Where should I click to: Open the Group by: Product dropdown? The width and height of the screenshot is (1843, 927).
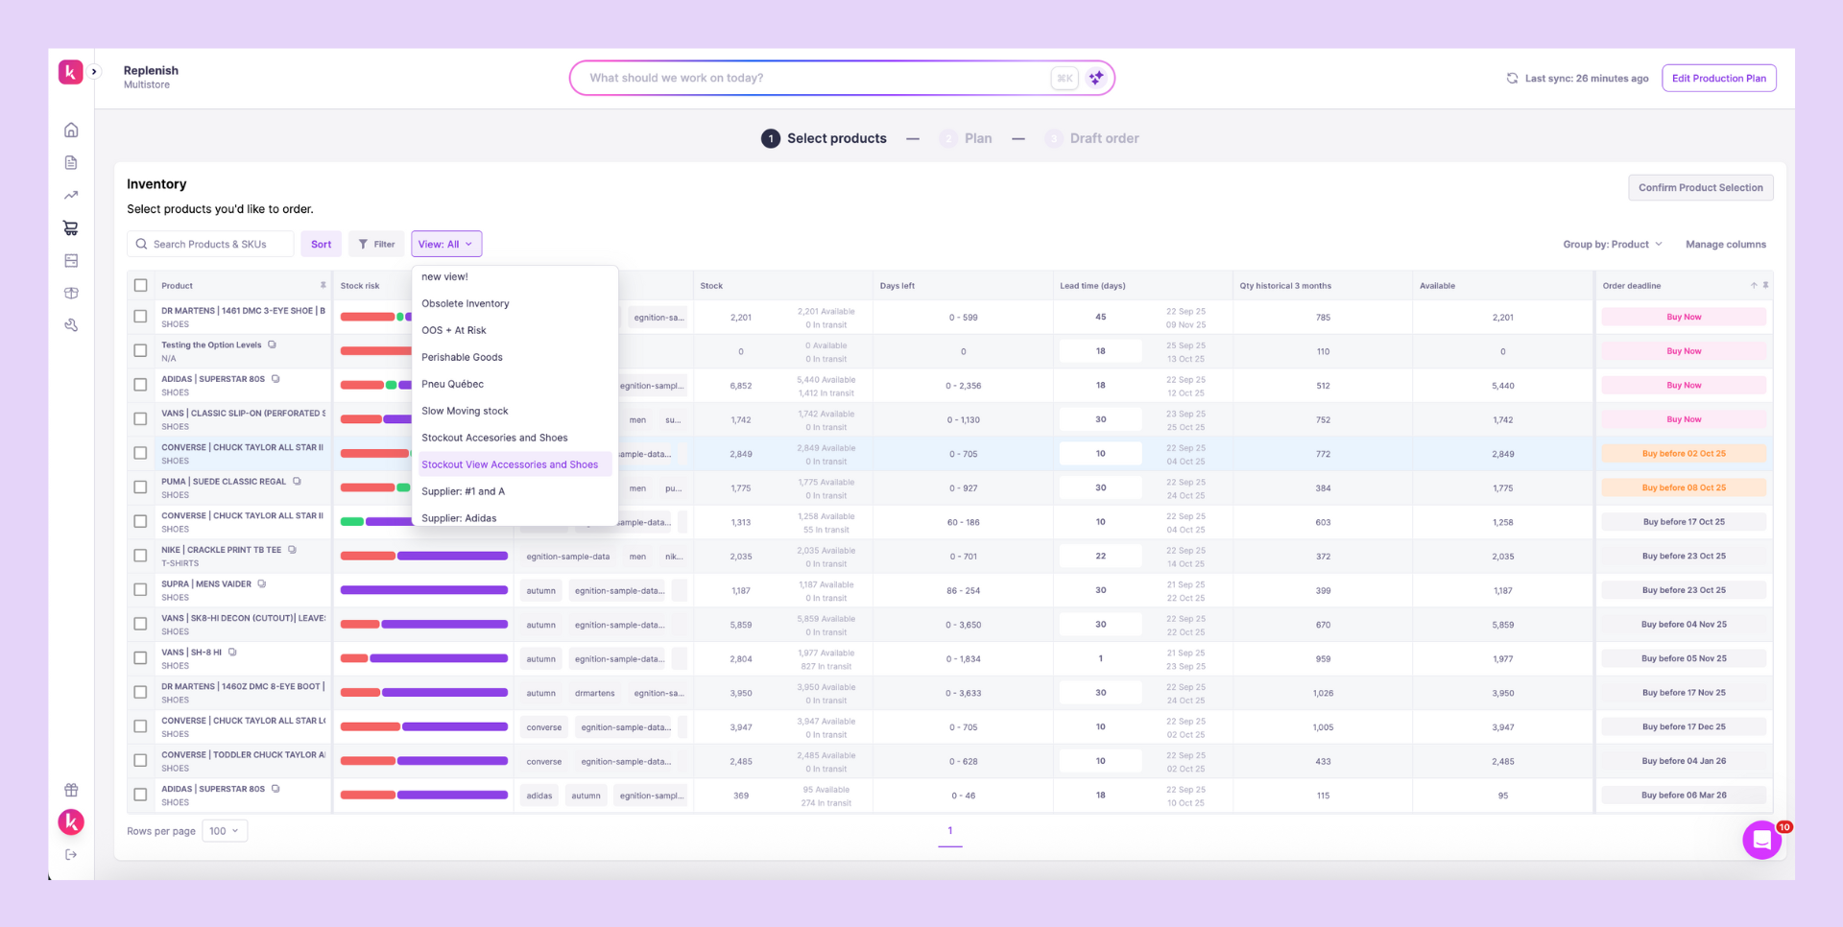[x=1612, y=244]
